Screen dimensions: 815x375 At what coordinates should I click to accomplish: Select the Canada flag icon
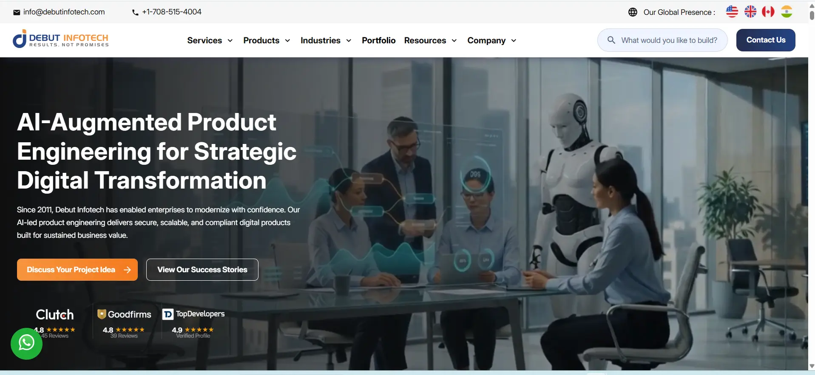pos(768,12)
